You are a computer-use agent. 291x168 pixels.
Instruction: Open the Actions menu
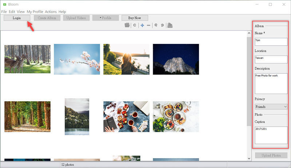(x=51, y=12)
